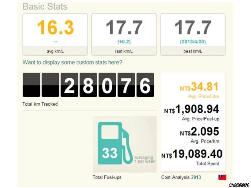This screenshot has height=188, width=251.
Task: Open the 2013 cost analysis year link
Action: point(196,177)
